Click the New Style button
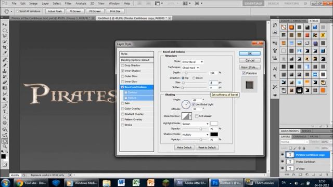This screenshot has height=187, width=333. click(250, 68)
